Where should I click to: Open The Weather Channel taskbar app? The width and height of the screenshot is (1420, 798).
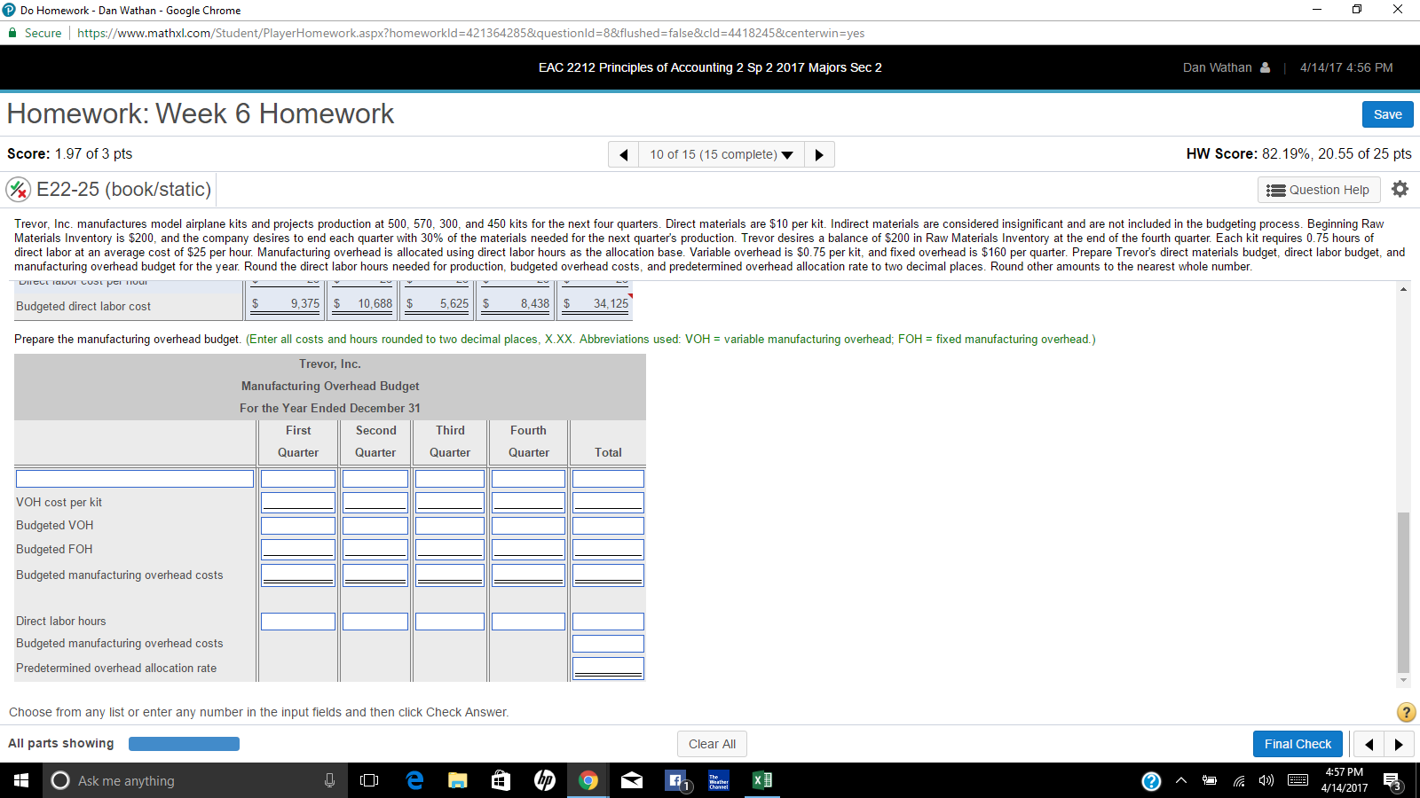tap(718, 780)
